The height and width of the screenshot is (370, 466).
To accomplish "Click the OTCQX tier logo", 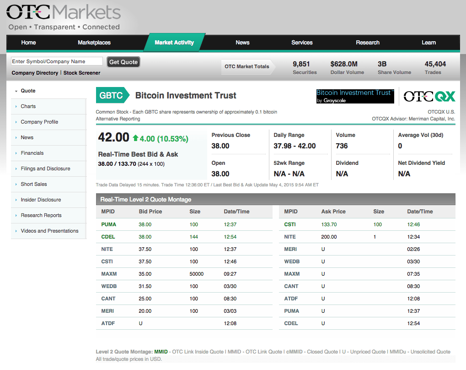I will [x=429, y=96].
